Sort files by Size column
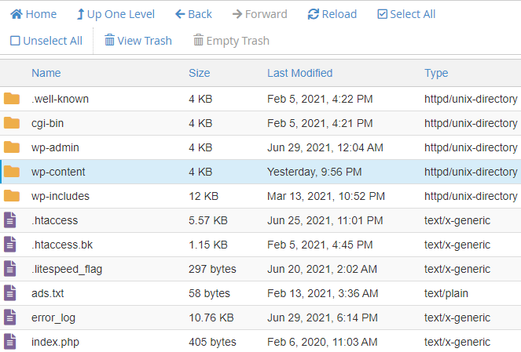Viewport: 521px width, 352px height. click(199, 73)
